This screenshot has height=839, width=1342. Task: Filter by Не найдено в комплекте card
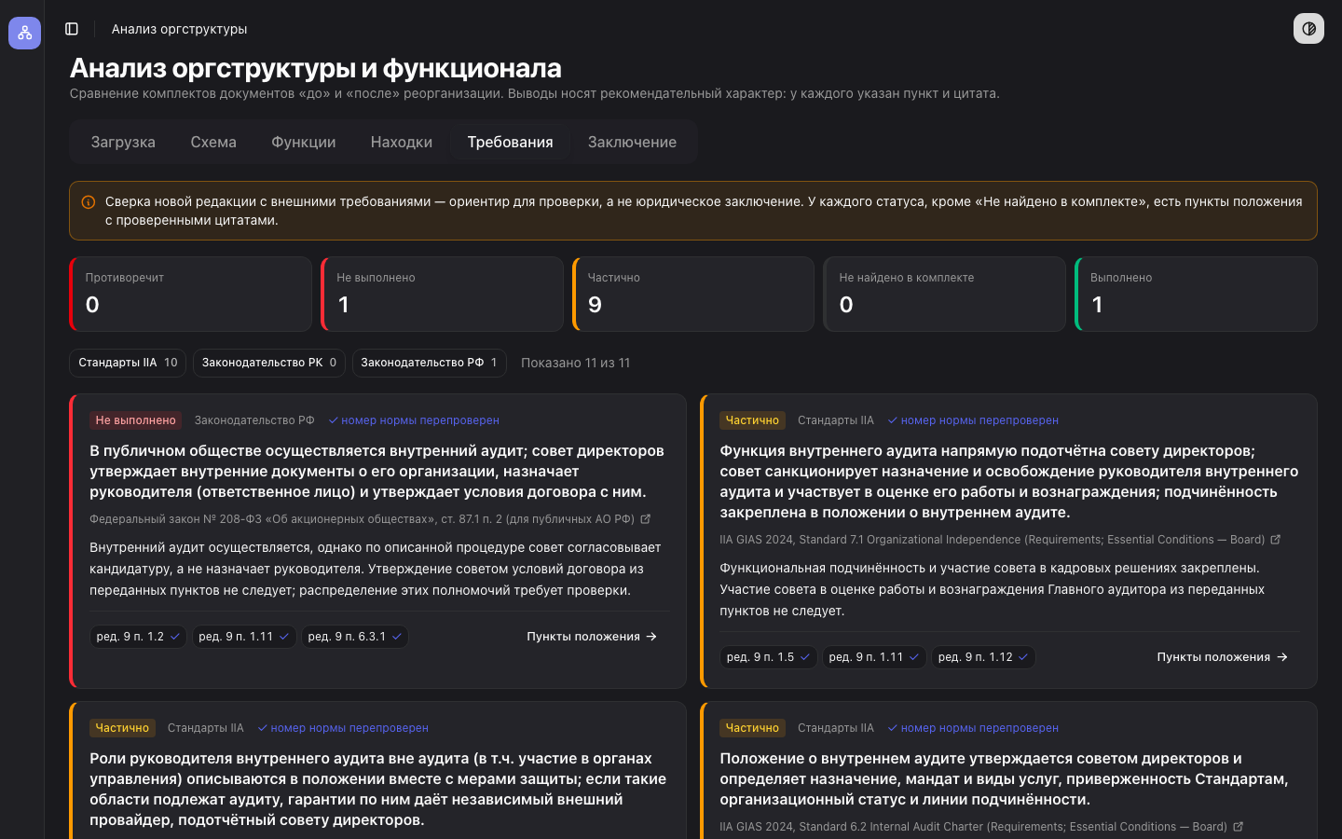944,294
